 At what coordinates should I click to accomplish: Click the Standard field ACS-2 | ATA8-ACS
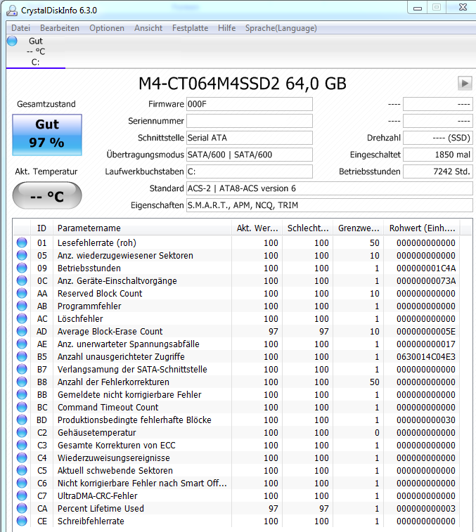329,188
